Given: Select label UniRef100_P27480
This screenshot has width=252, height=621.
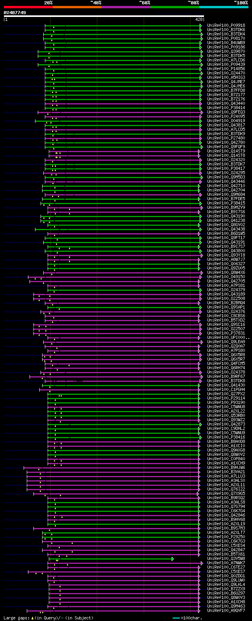Looking at the screenshot, I should pyautogui.click(x=226, y=138).
